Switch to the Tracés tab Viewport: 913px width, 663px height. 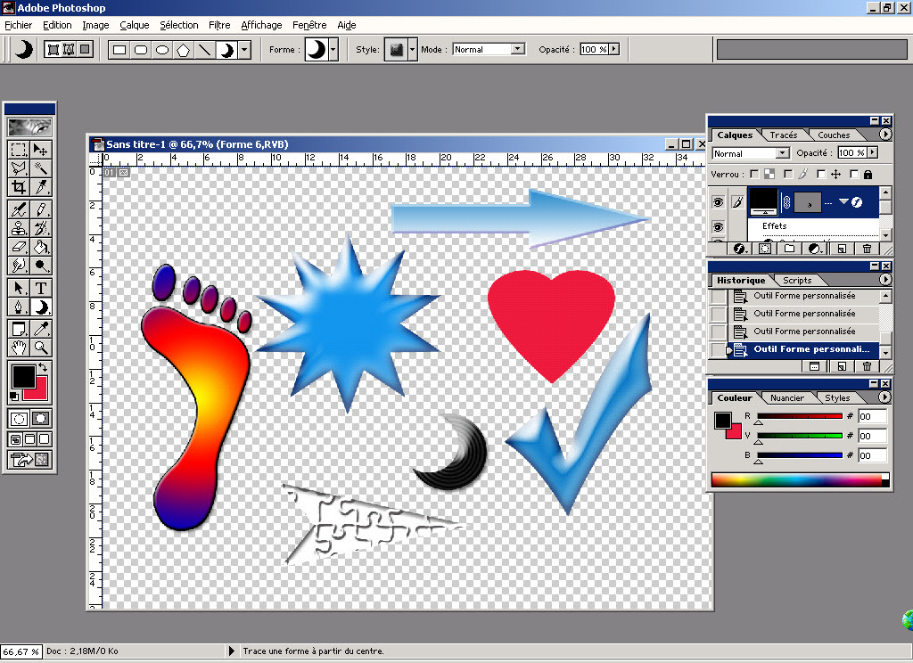pos(784,135)
